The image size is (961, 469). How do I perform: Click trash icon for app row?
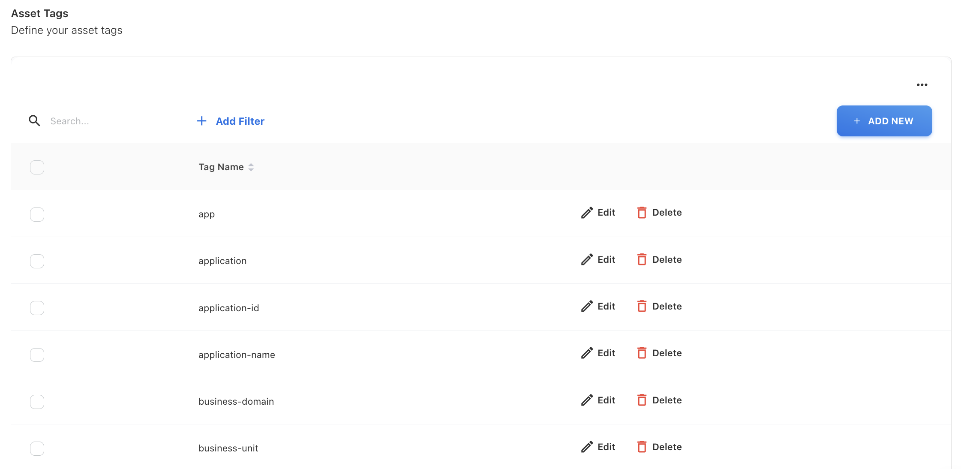point(642,213)
